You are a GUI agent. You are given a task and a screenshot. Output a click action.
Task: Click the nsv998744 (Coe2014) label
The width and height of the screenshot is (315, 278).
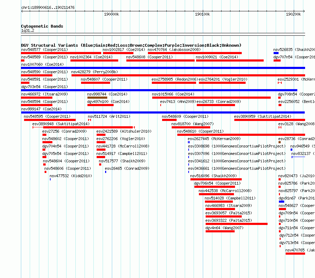(x=107, y=94)
